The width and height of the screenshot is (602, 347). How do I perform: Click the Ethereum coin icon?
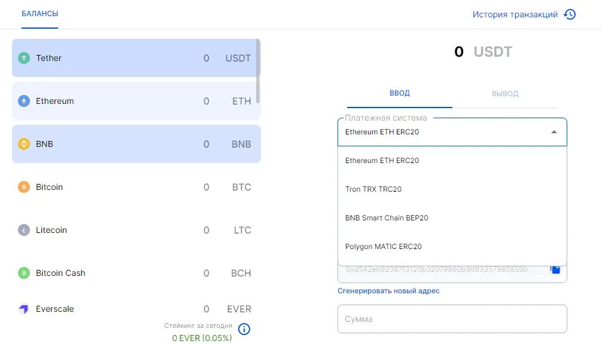(24, 101)
